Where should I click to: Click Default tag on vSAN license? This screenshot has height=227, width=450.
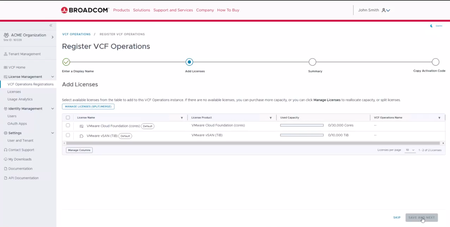(x=125, y=136)
